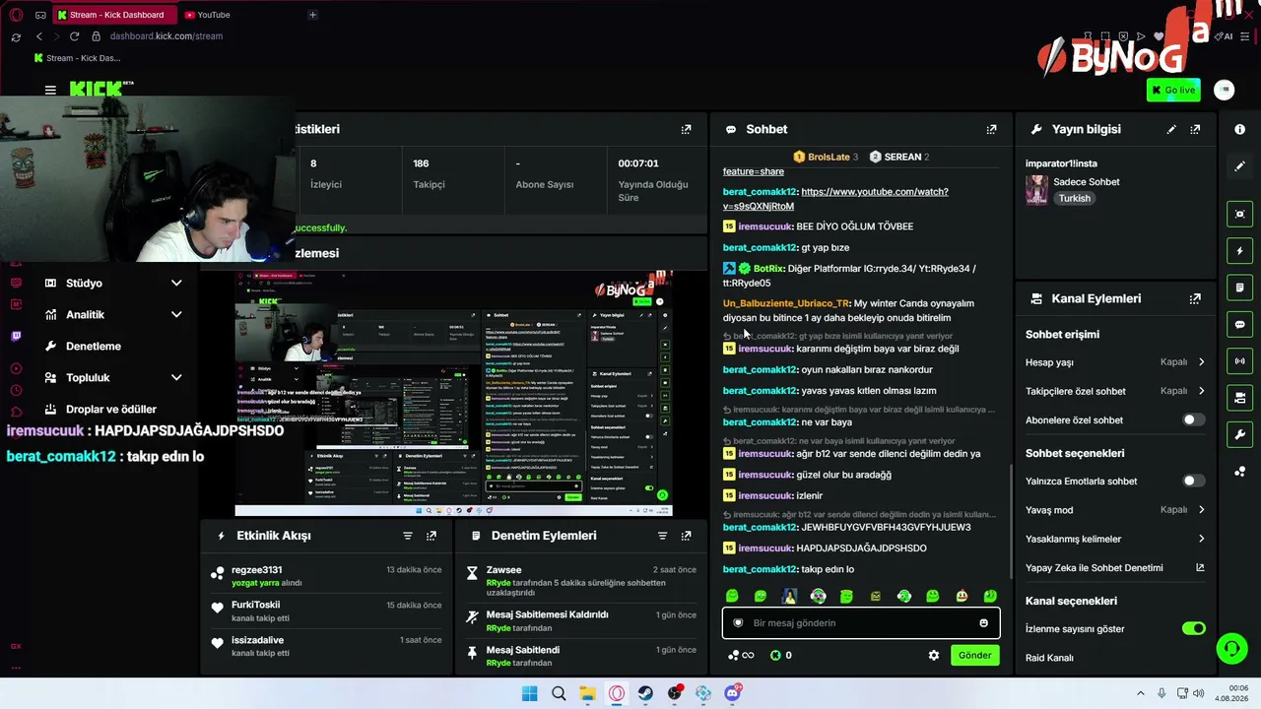1261x709 pixels.
Task: Pop out the Etkinlik Akışı panel
Action: (x=431, y=536)
